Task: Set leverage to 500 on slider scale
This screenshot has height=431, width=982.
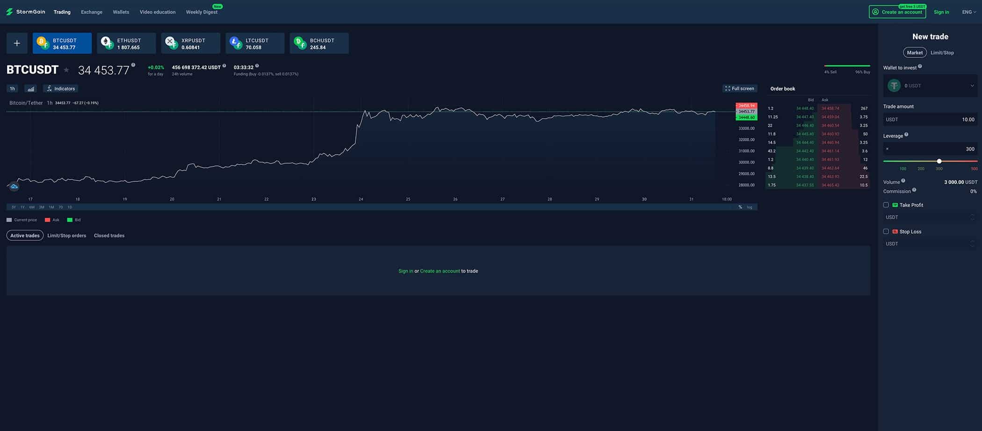Action: coord(974,169)
